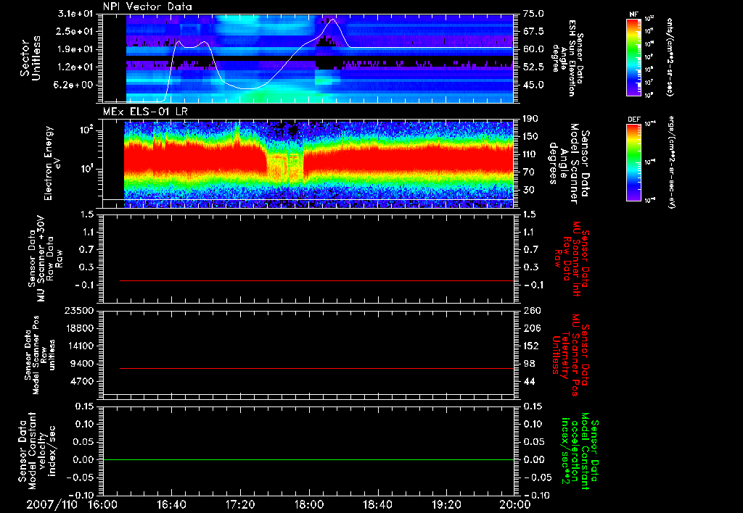This screenshot has width=743, height=513.
Task: Click the "75.0" sun elevation tick label
Action: (533, 14)
